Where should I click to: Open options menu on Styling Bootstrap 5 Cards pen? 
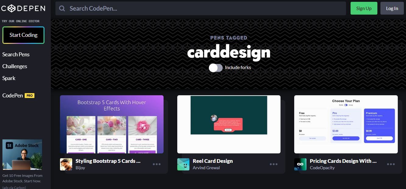tap(157, 164)
